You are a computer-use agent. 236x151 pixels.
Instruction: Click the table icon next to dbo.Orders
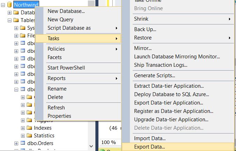[x=23, y=143]
